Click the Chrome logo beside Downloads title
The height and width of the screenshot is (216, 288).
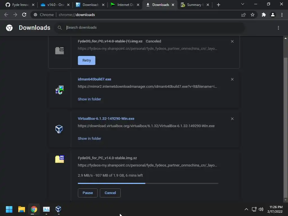(x=9, y=28)
